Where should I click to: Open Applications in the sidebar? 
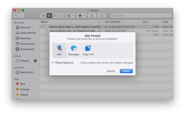pyautogui.click(x=26, y=33)
